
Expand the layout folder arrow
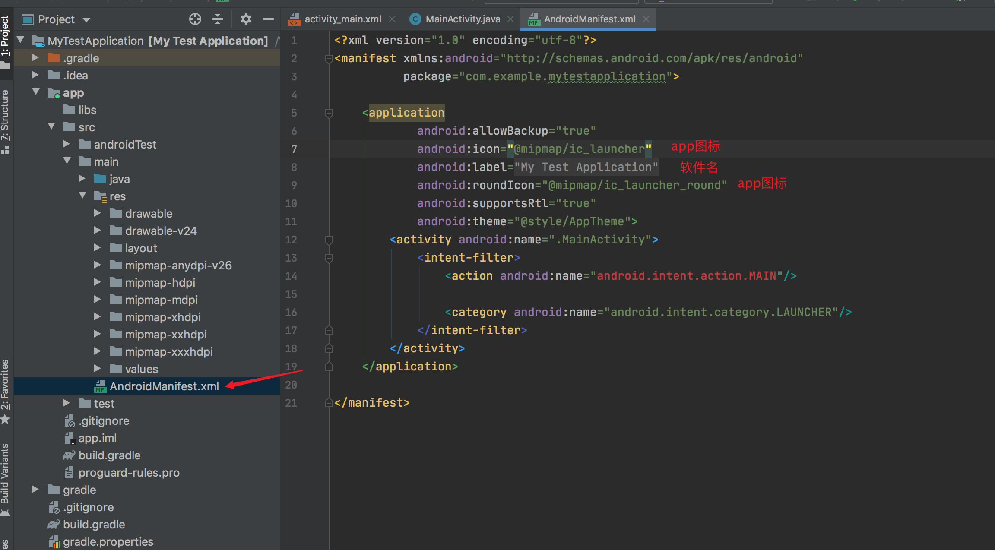(x=98, y=247)
